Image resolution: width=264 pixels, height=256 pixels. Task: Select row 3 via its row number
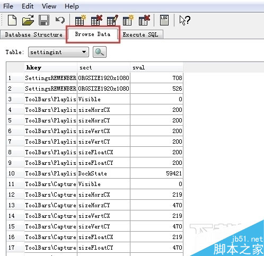click(15, 99)
